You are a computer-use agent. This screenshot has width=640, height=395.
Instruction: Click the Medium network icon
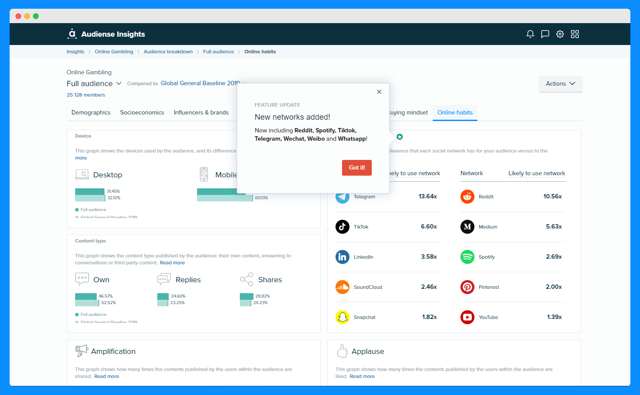tap(467, 227)
